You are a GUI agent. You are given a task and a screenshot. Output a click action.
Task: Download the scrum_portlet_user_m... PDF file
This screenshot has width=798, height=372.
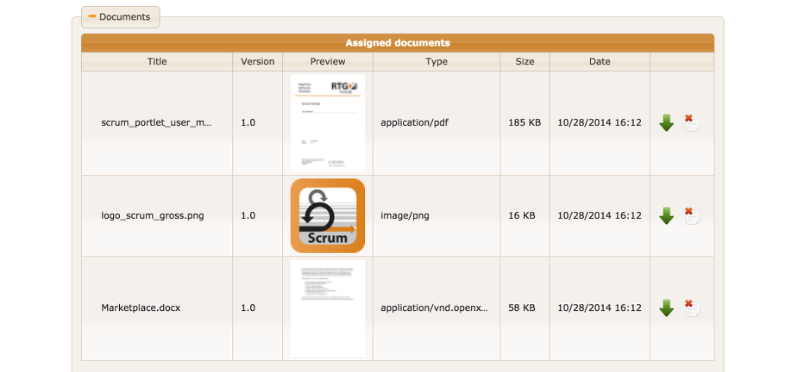point(666,123)
